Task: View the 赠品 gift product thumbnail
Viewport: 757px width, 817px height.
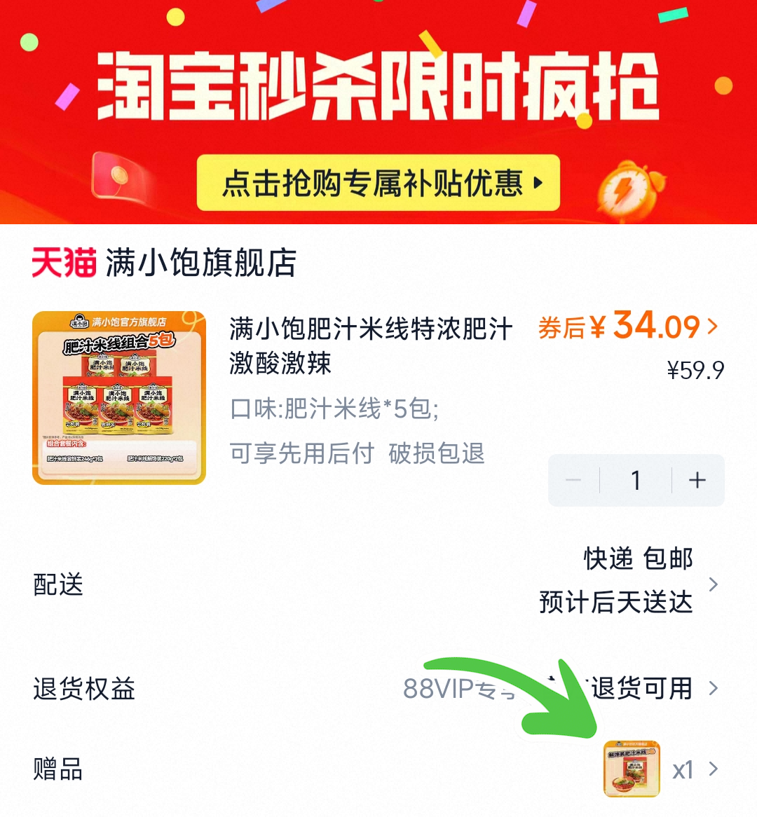Action: point(632,769)
